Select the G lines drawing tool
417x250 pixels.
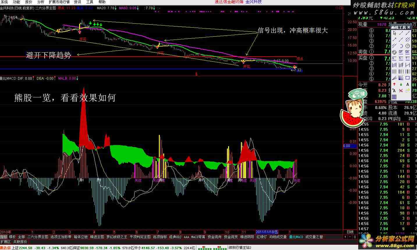[x=394, y=59]
